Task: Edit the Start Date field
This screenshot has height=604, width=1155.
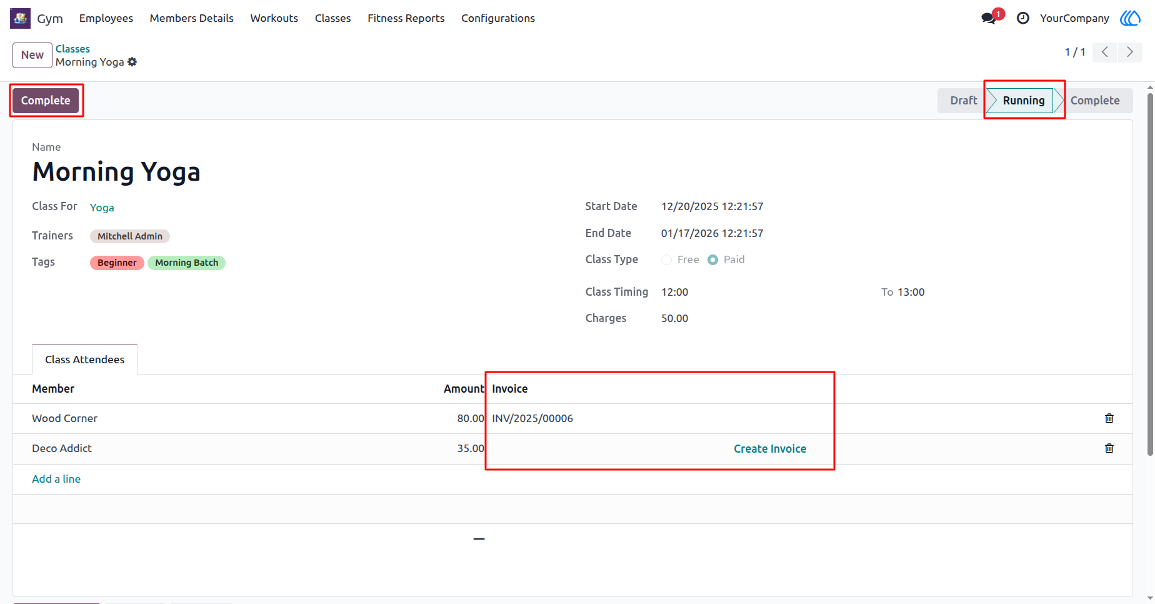Action: point(712,206)
